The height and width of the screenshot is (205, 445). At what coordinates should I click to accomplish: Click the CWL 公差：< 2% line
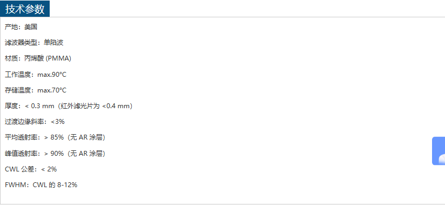point(31,169)
